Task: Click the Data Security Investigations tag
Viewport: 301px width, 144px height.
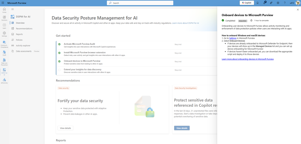Action: pos(185,88)
